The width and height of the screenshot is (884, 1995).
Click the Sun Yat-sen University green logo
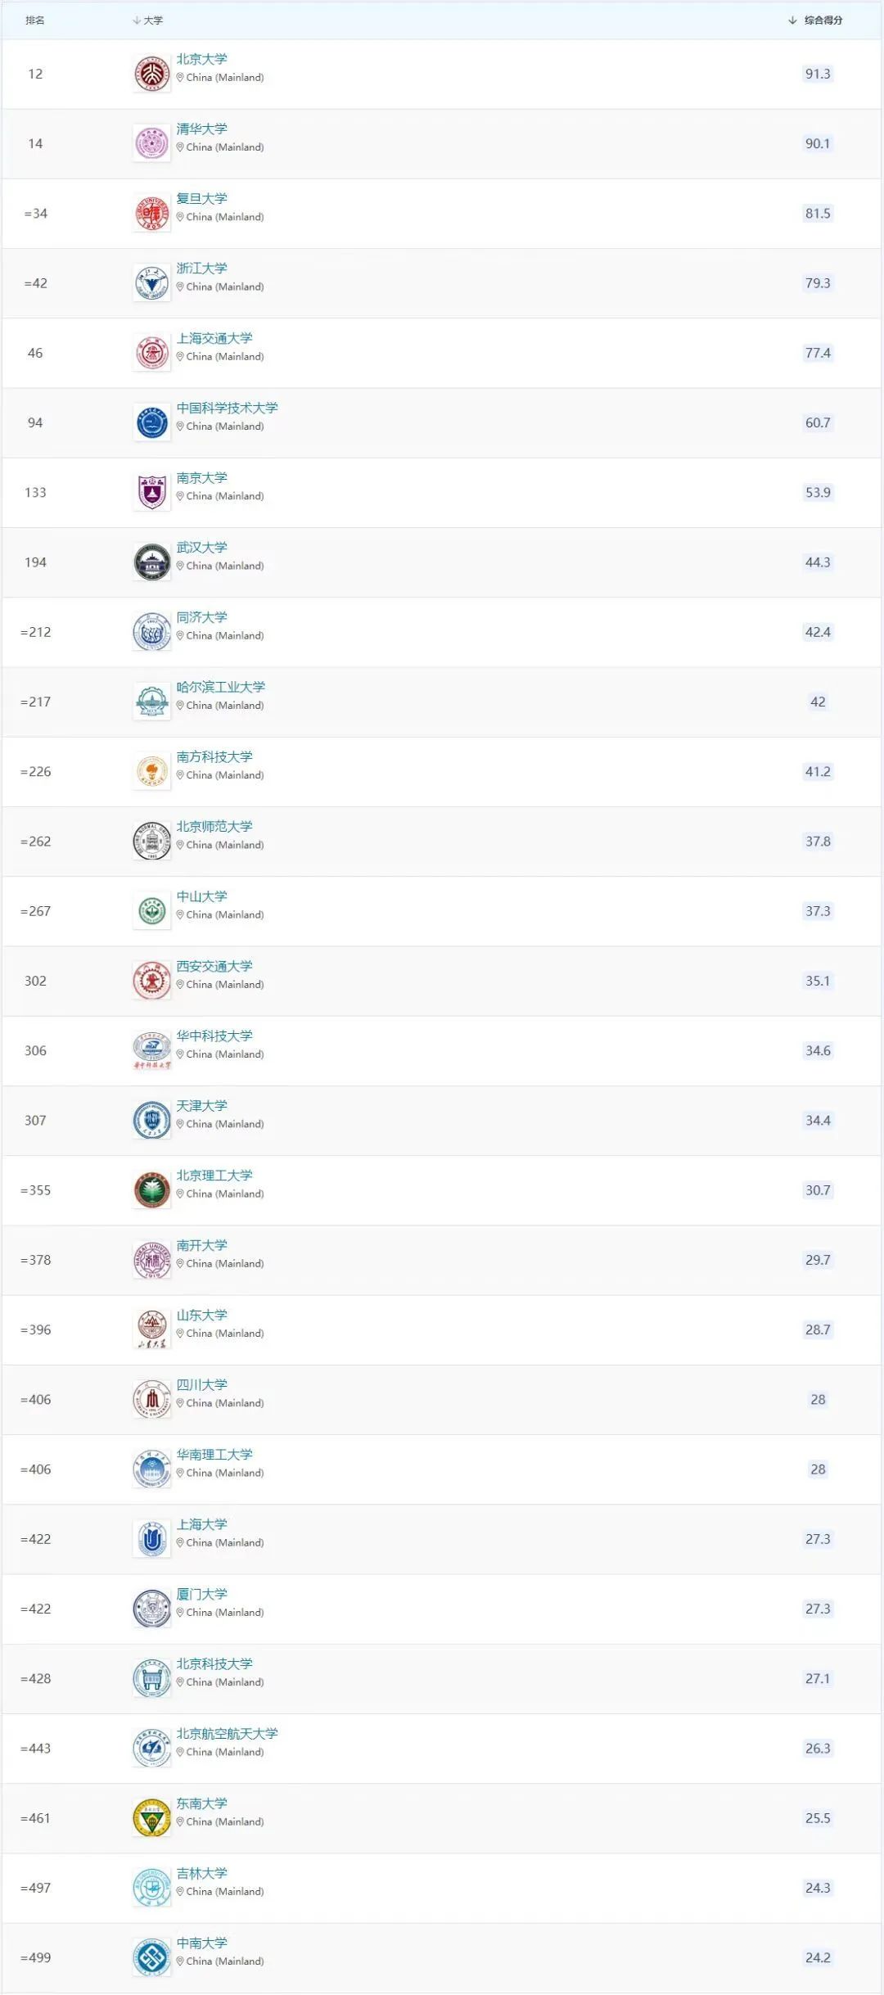click(151, 911)
